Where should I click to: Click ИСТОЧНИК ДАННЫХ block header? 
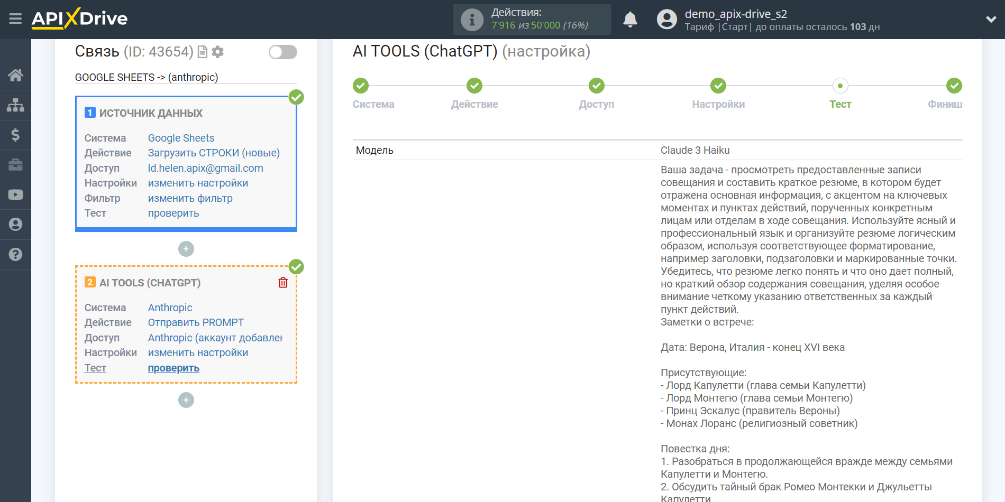[151, 113]
